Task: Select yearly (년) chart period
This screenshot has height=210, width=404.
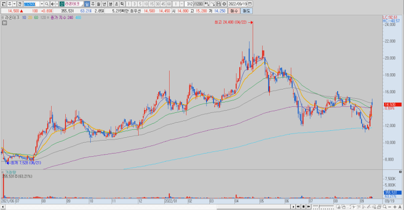Action: [104, 4]
